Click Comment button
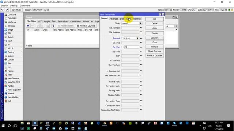Image resolution: width=234 pixels, height=131 pixels. pyautogui.click(x=155, y=38)
